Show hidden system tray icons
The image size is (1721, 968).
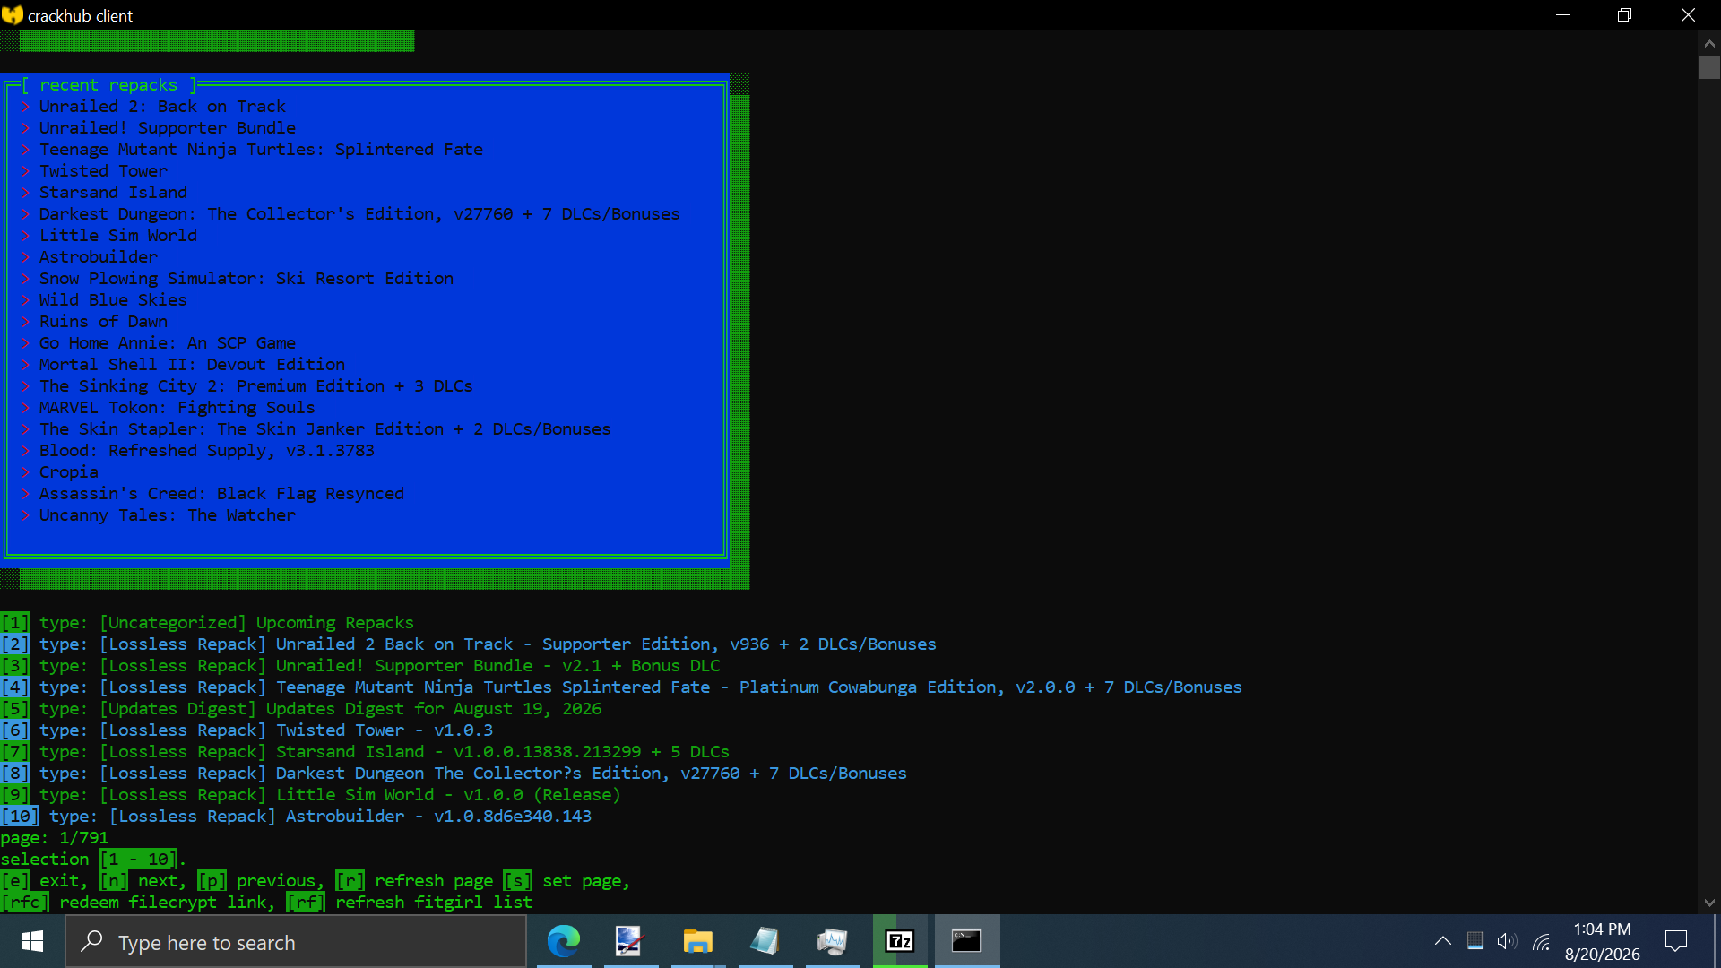(1442, 941)
